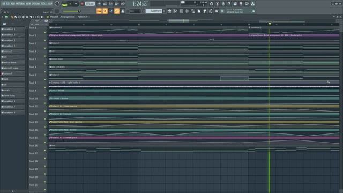This screenshot has width=343, height=193.
Task: Open the Pattern 9 selector in toolbar
Action: [x=154, y=11]
